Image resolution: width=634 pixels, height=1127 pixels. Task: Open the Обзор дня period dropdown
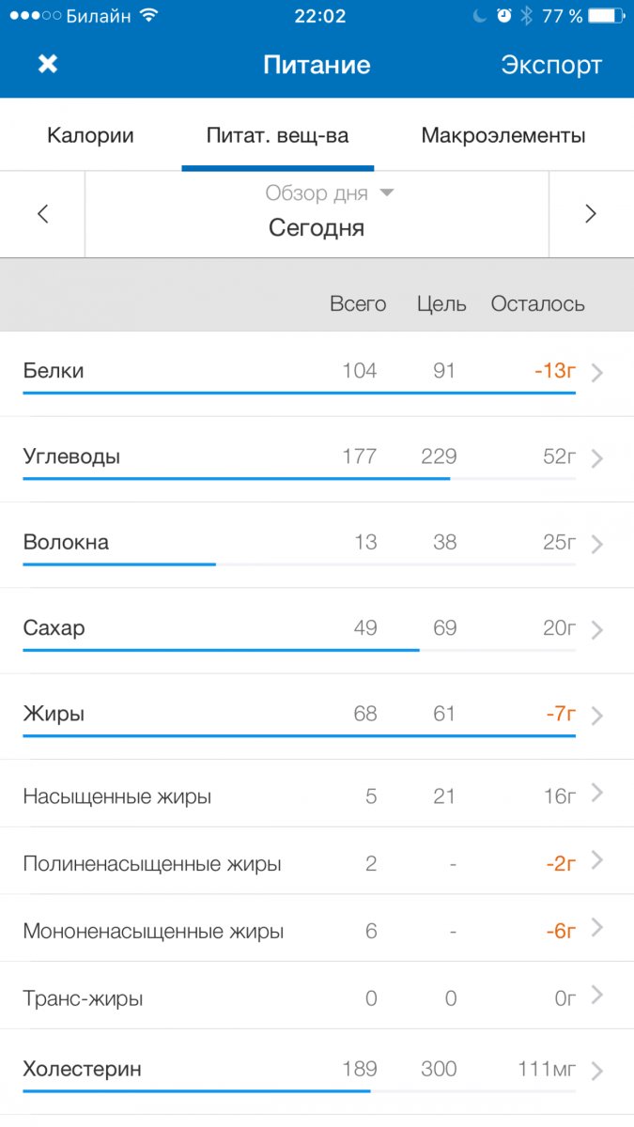pos(328,192)
